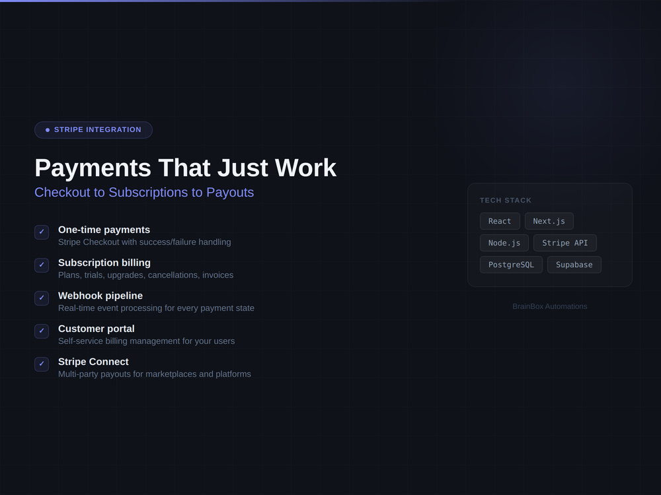Toggle the Customer portal checkbox

42,331
